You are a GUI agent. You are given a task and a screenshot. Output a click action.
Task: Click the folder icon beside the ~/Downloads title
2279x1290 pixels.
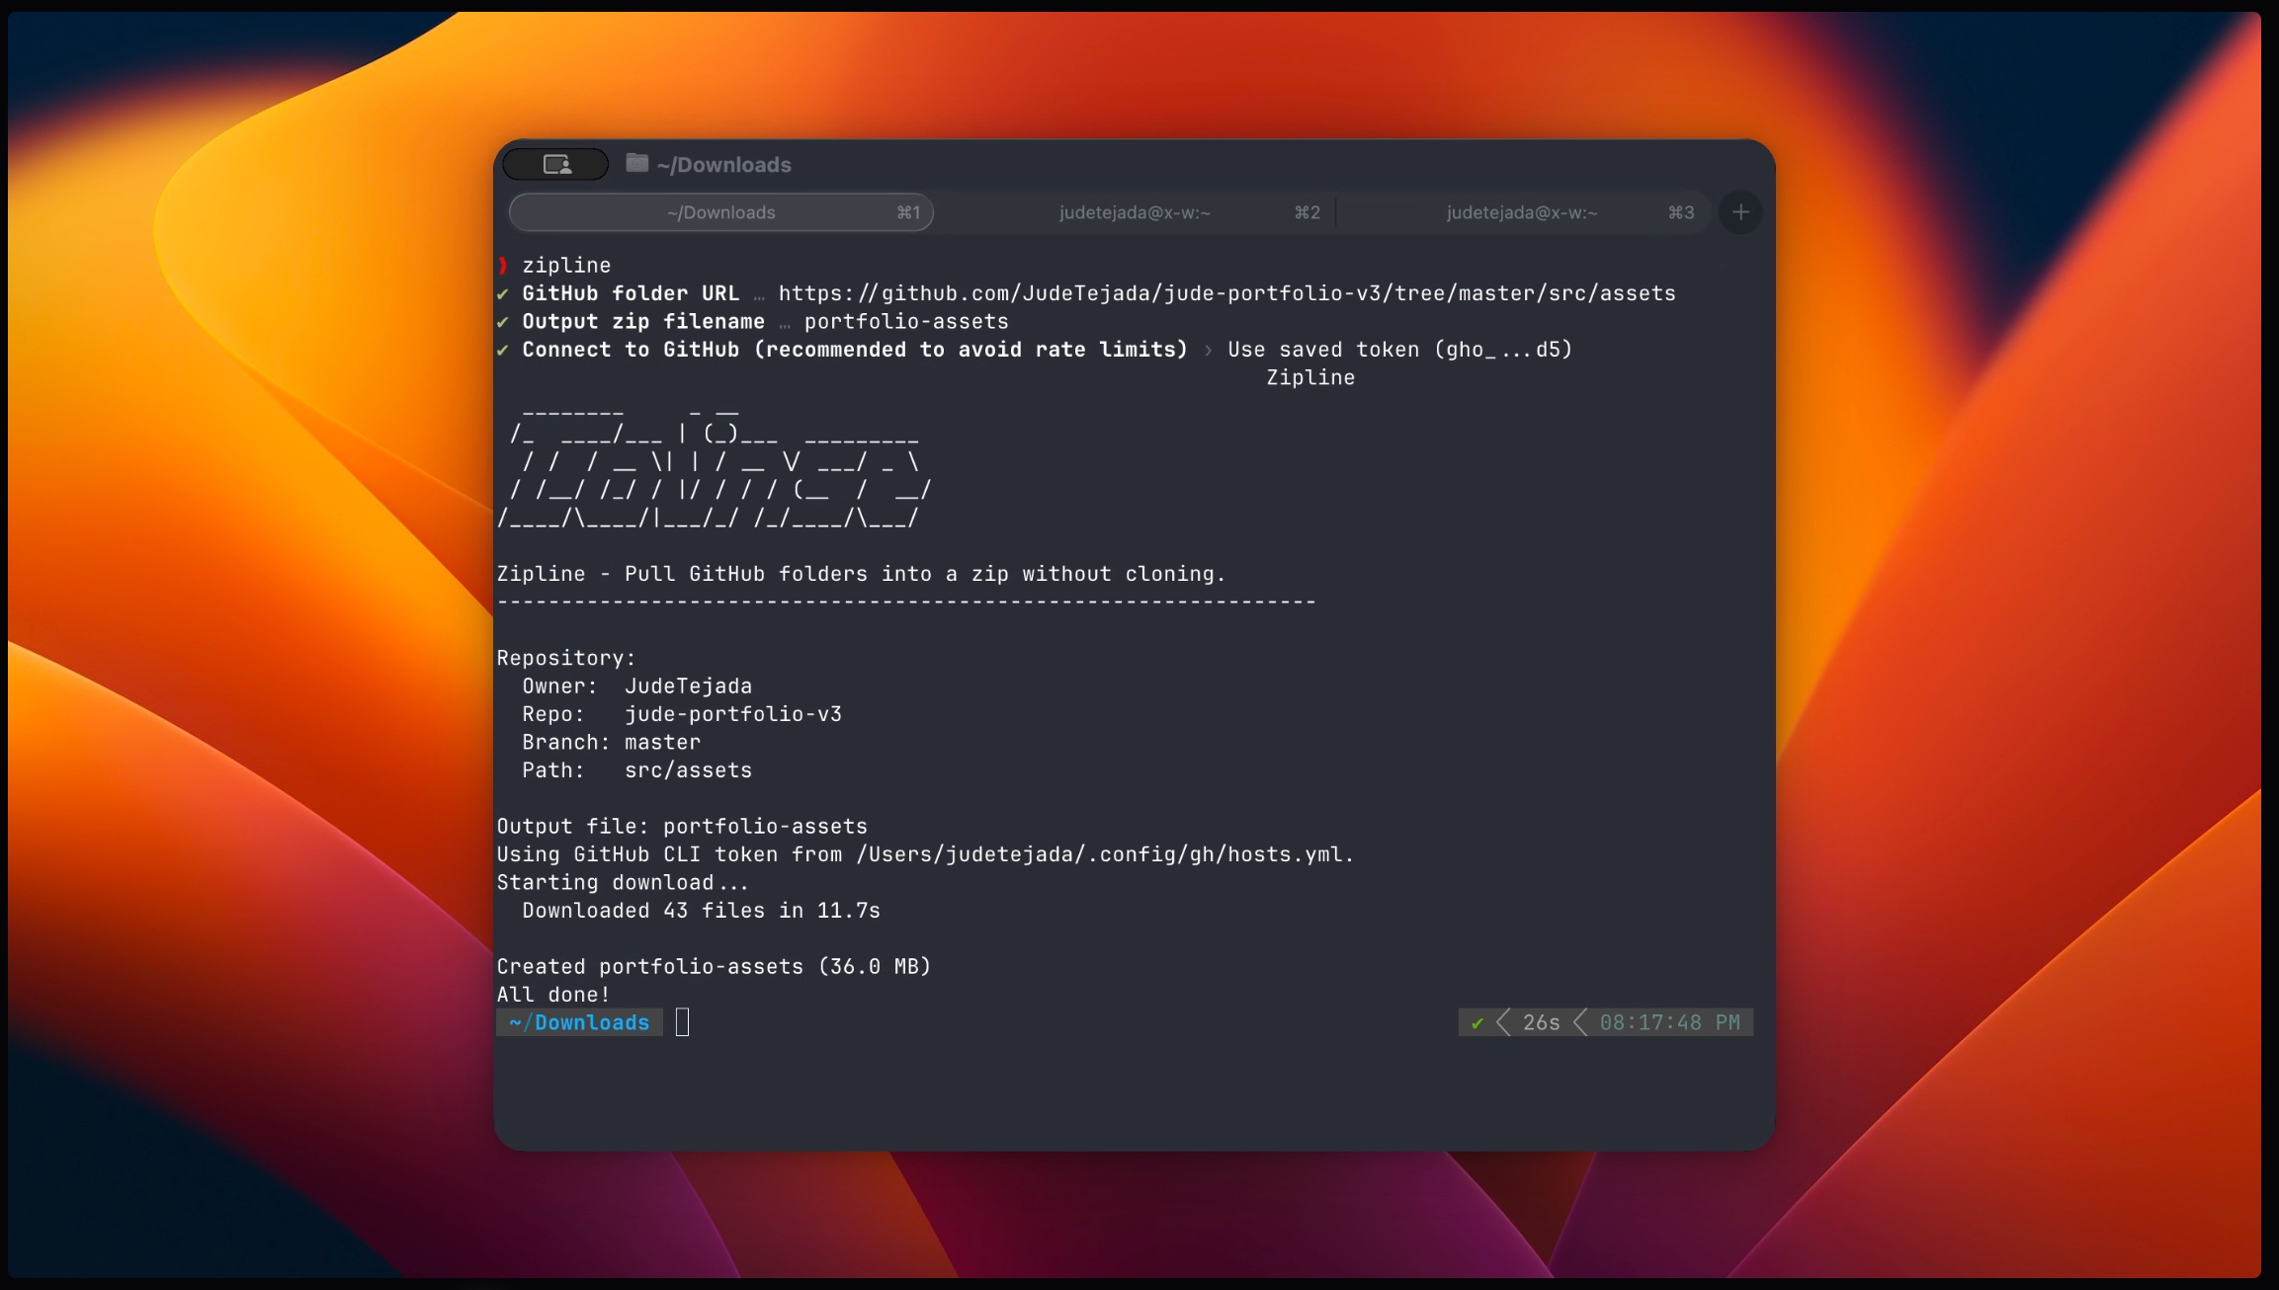click(x=637, y=163)
